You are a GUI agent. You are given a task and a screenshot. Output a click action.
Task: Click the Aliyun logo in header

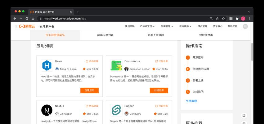[27, 26]
